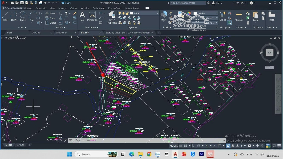This screenshot has width=283, height=159.
Task: Toggle the drawing grid display in status bar
Action: 181,146
